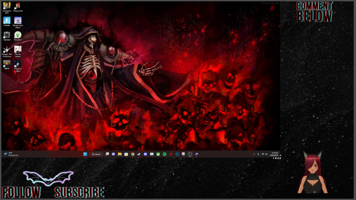Screen dimensions: 356x200
Task: Select the SMITE desktop icon
Action: 7,65
